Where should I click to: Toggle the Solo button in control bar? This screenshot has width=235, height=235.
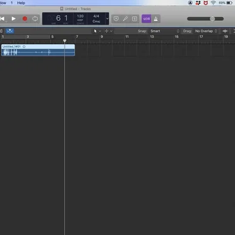[x=135, y=19]
